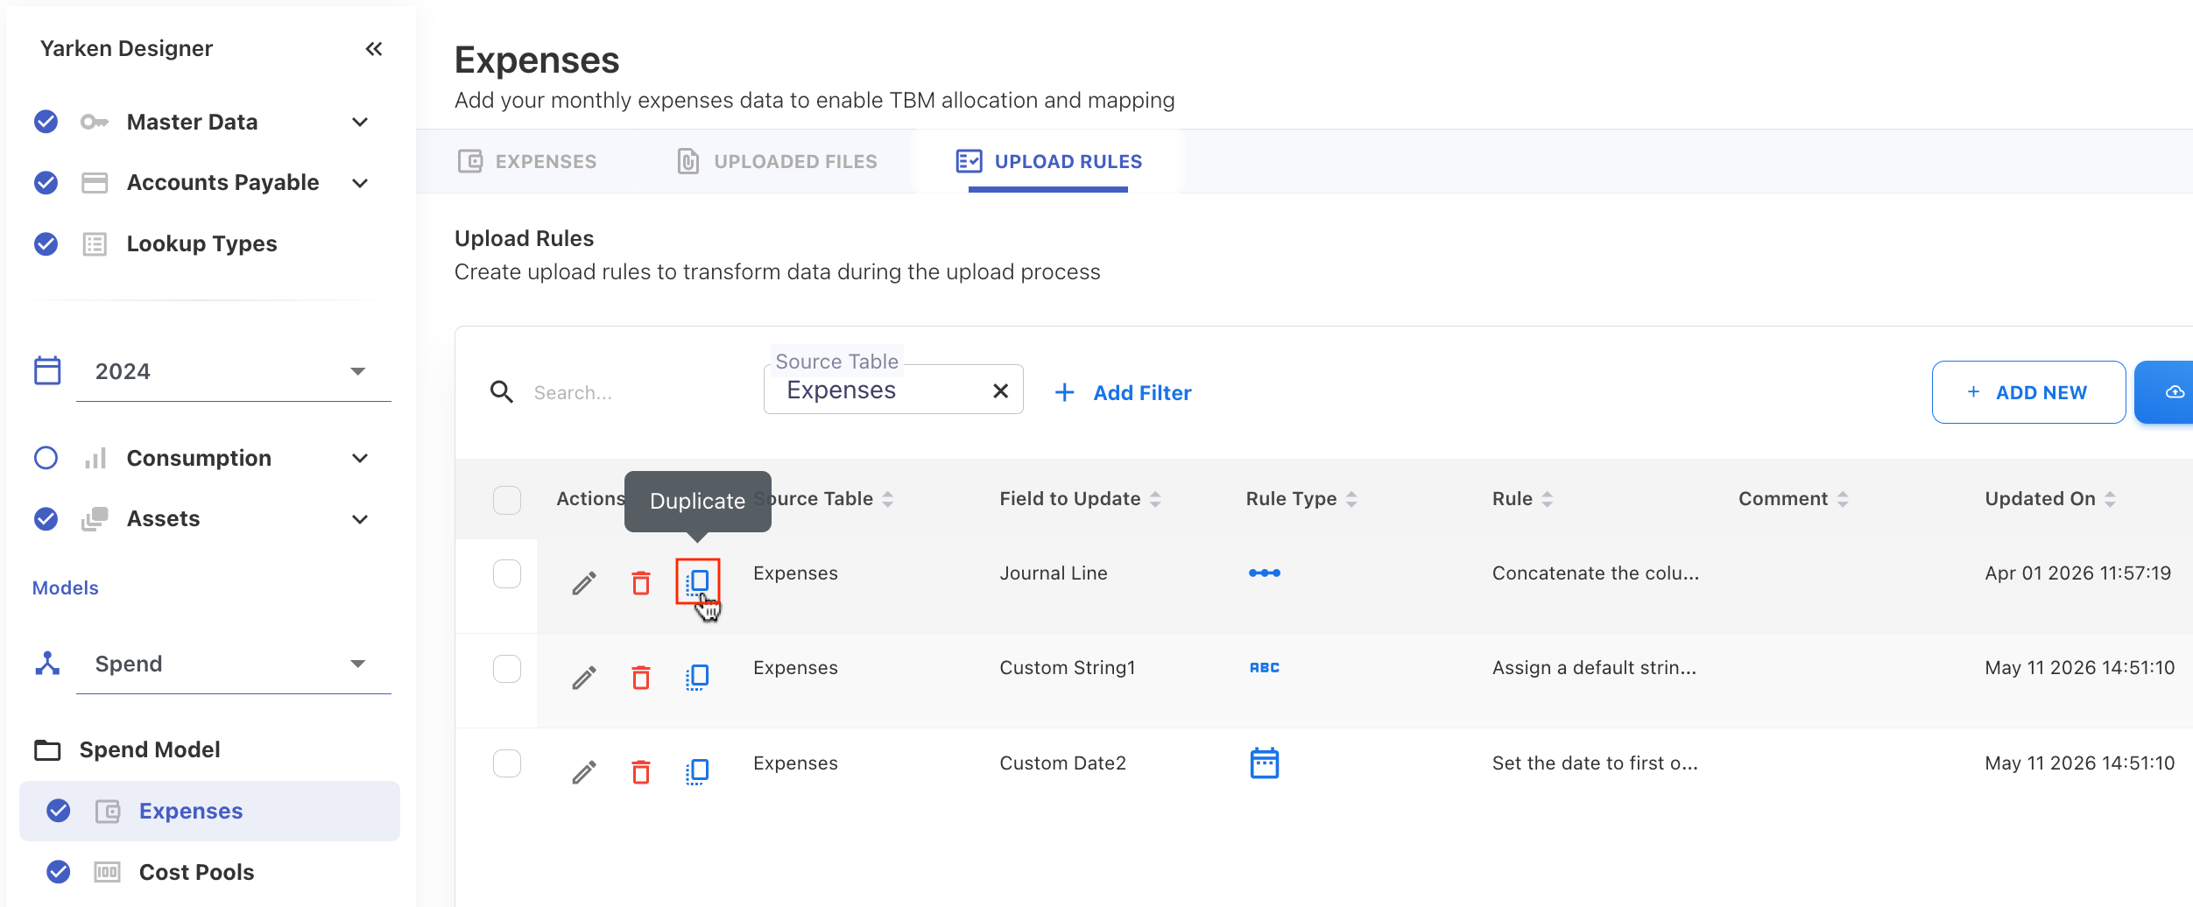This screenshot has width=2193, height=907.
Task: Click the 'Set the date to first o...' text
Action: (1595, 763)
